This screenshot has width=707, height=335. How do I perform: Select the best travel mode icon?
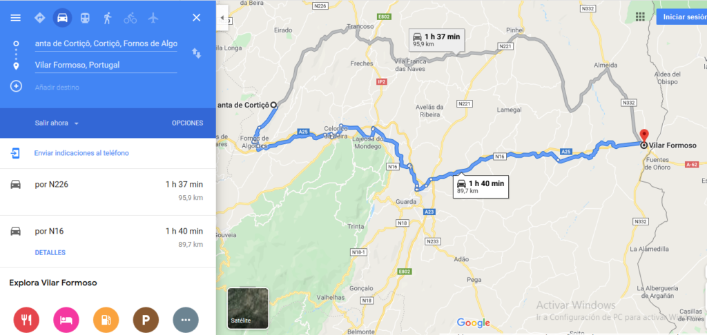point(40,18)
